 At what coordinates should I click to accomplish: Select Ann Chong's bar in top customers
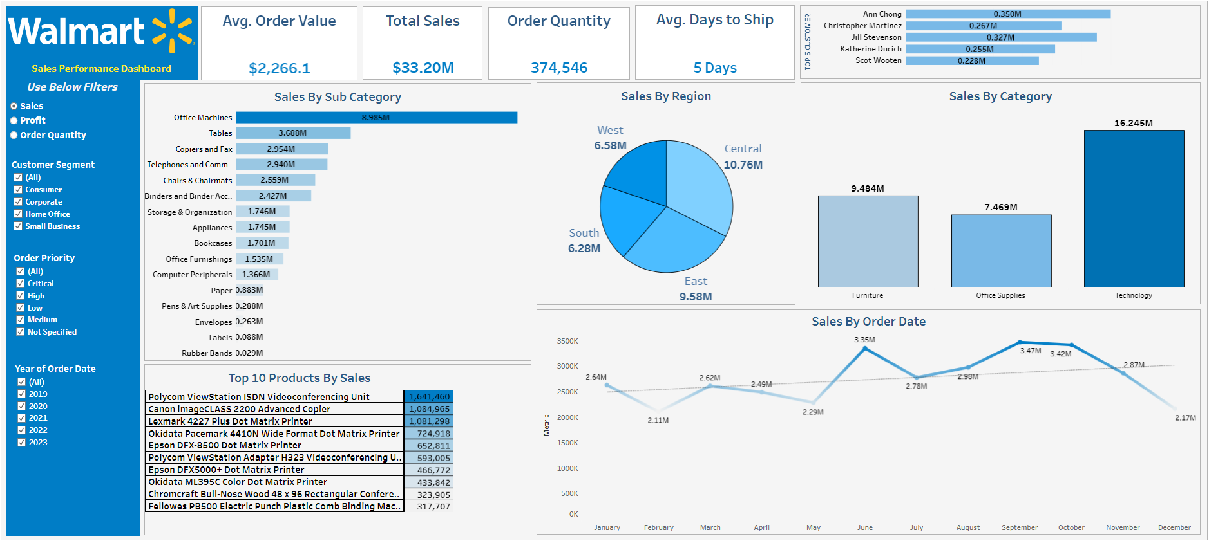click(x=1007, y=14)
